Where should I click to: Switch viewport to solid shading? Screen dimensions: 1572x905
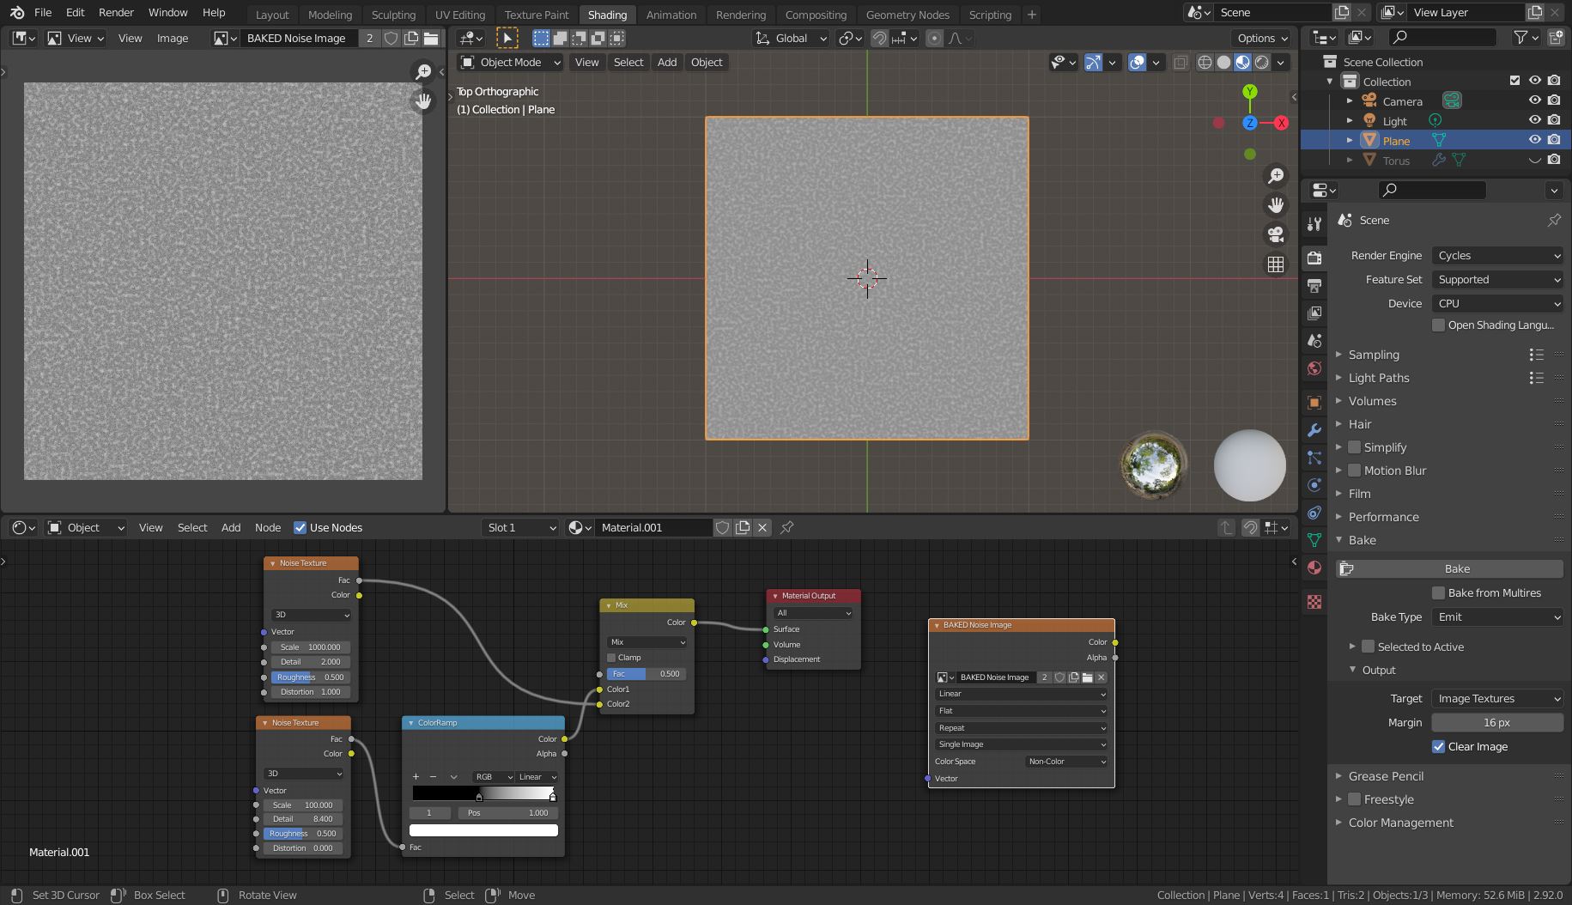pos(1223,62)
